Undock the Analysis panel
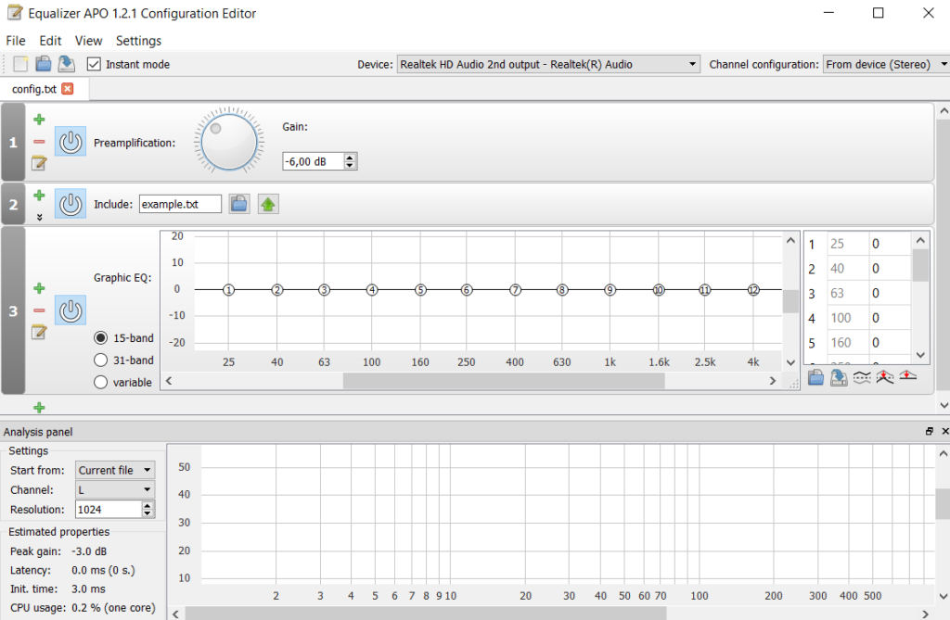The height and width of the screenshot is (620, 950). [x=930, y=431]
